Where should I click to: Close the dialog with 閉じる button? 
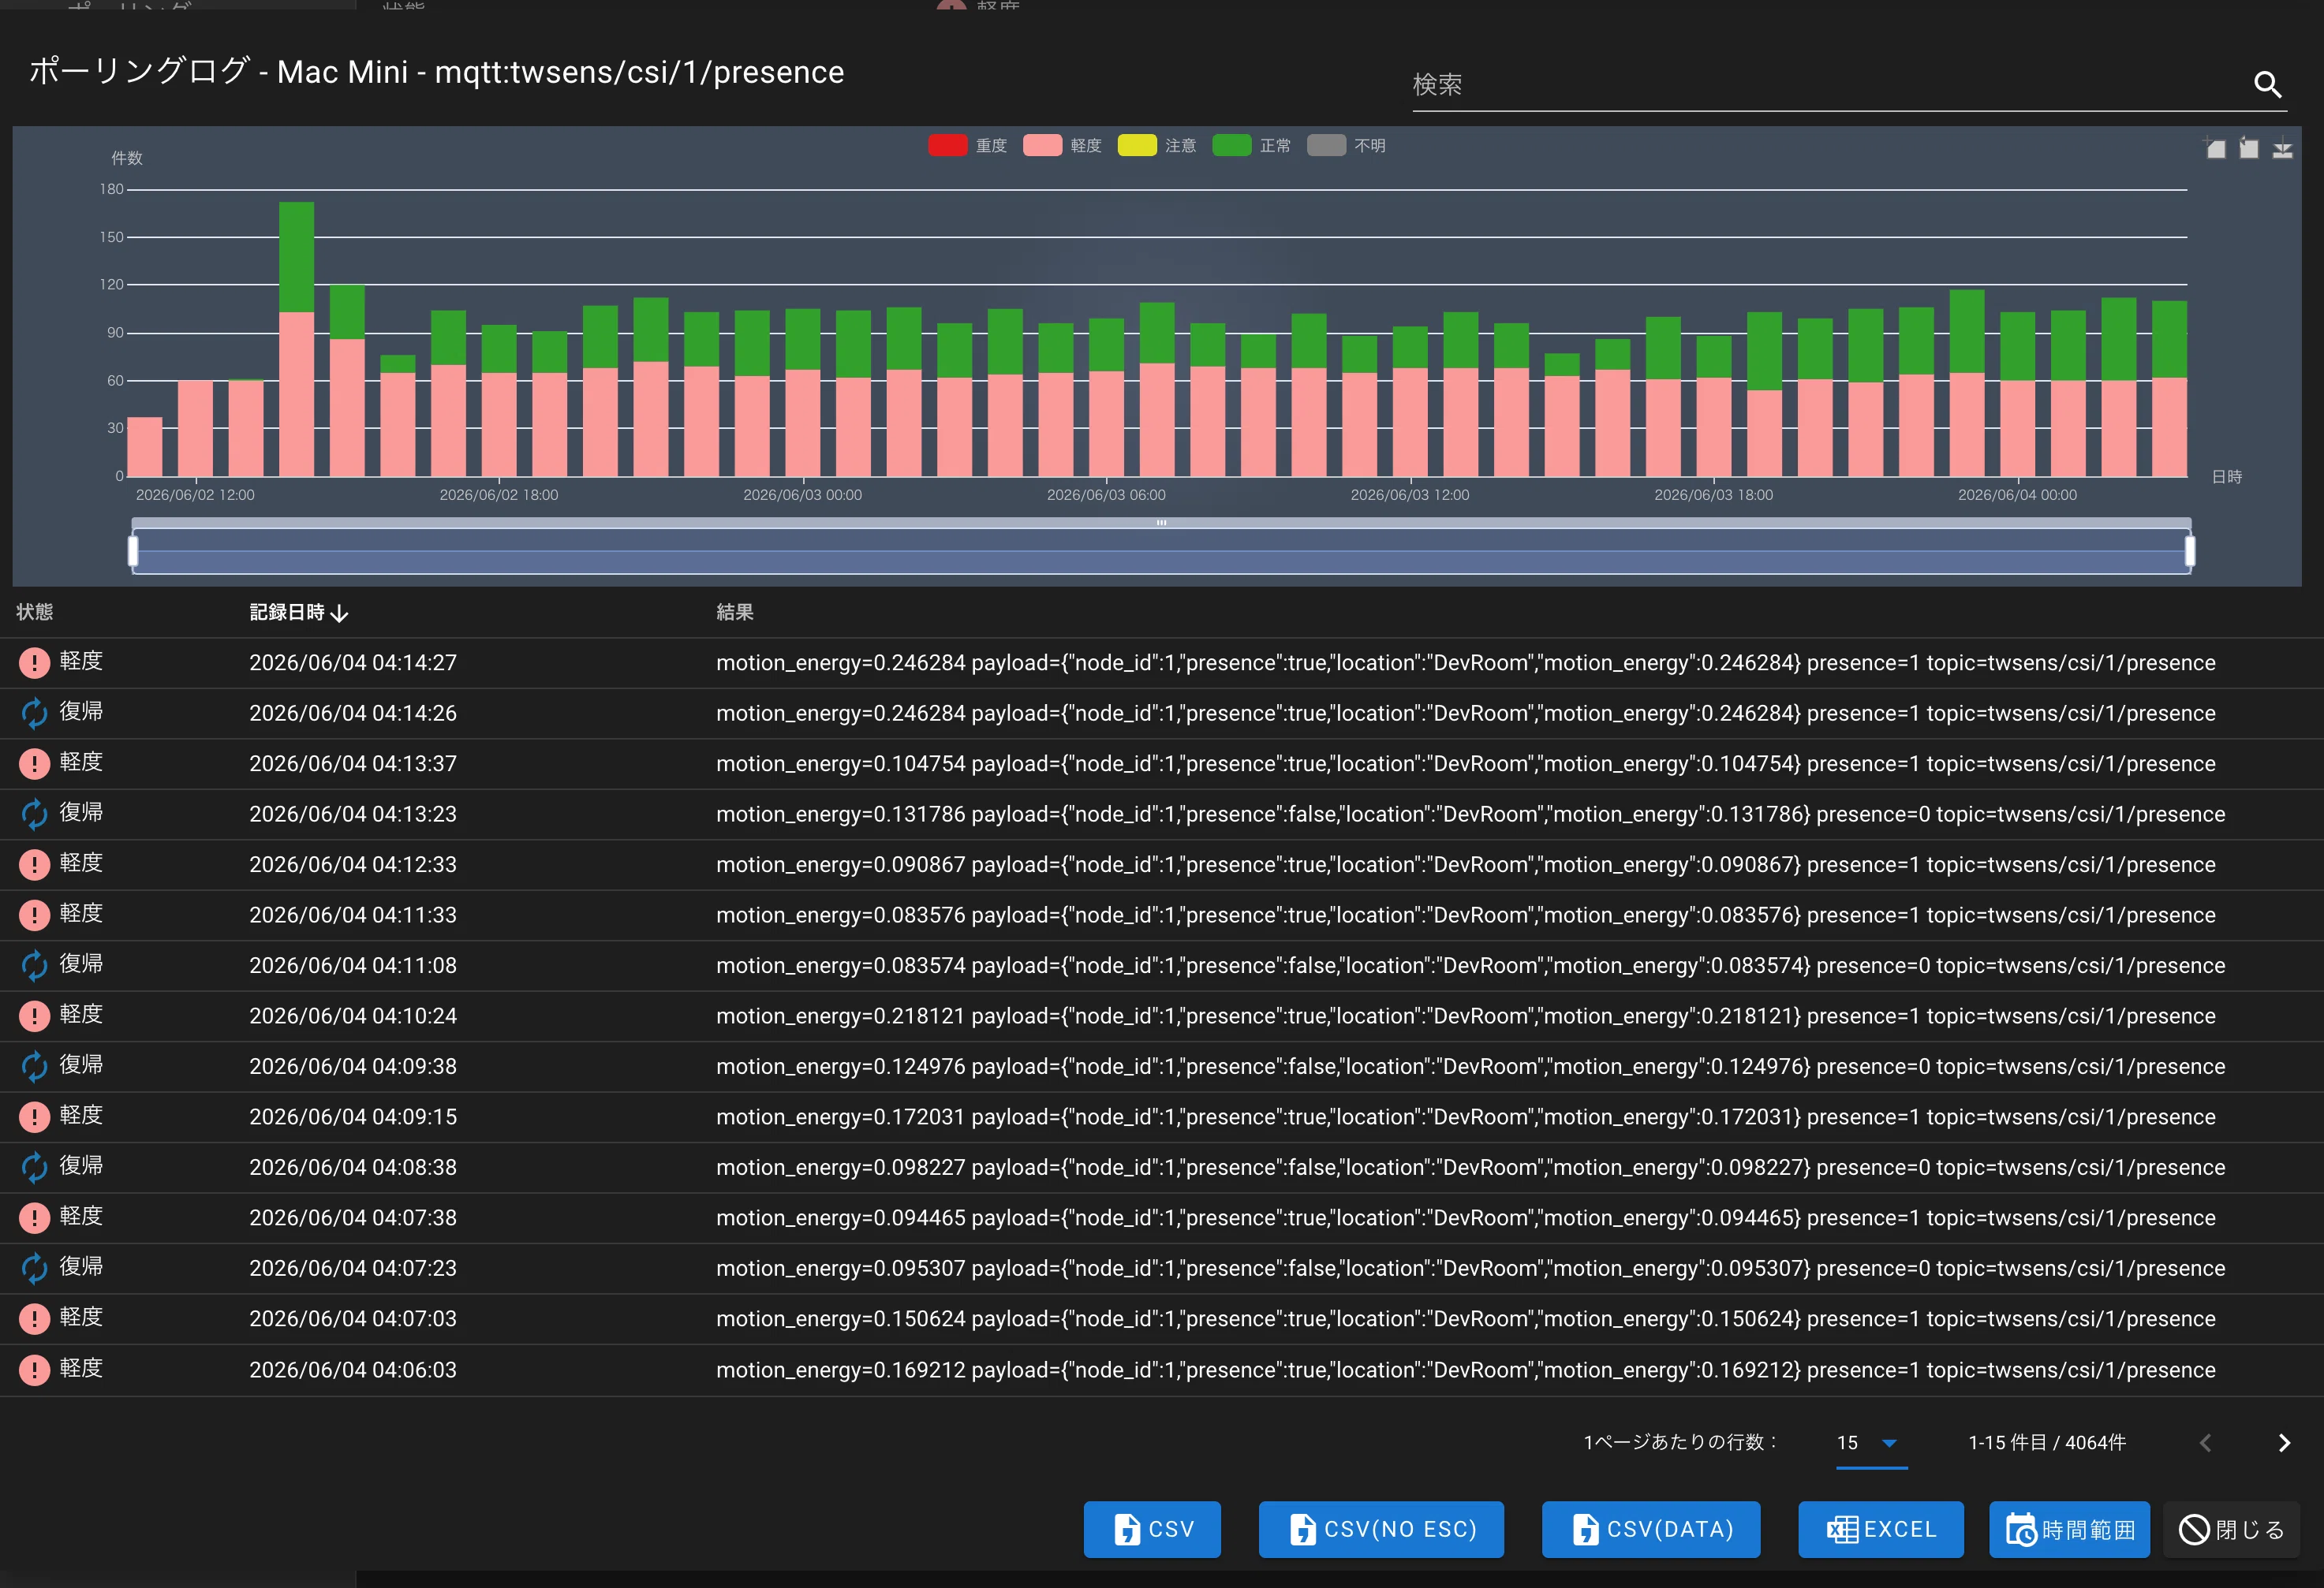pos(2231,1529)
